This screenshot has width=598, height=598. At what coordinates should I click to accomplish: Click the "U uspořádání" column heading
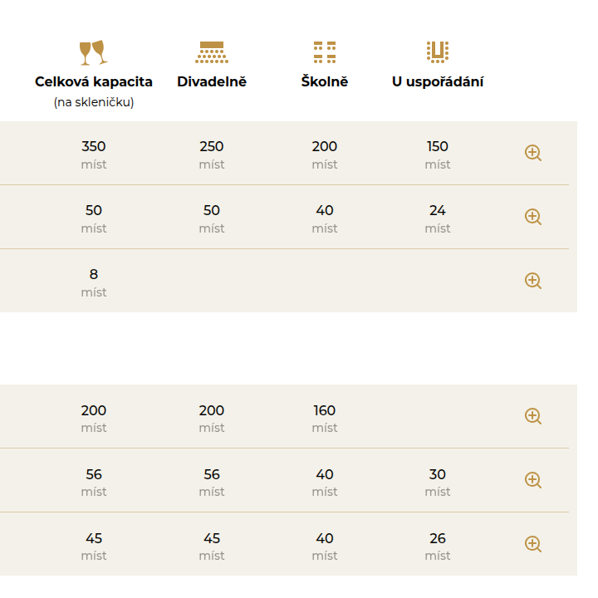pyautogui.click(x=438, y=81)
